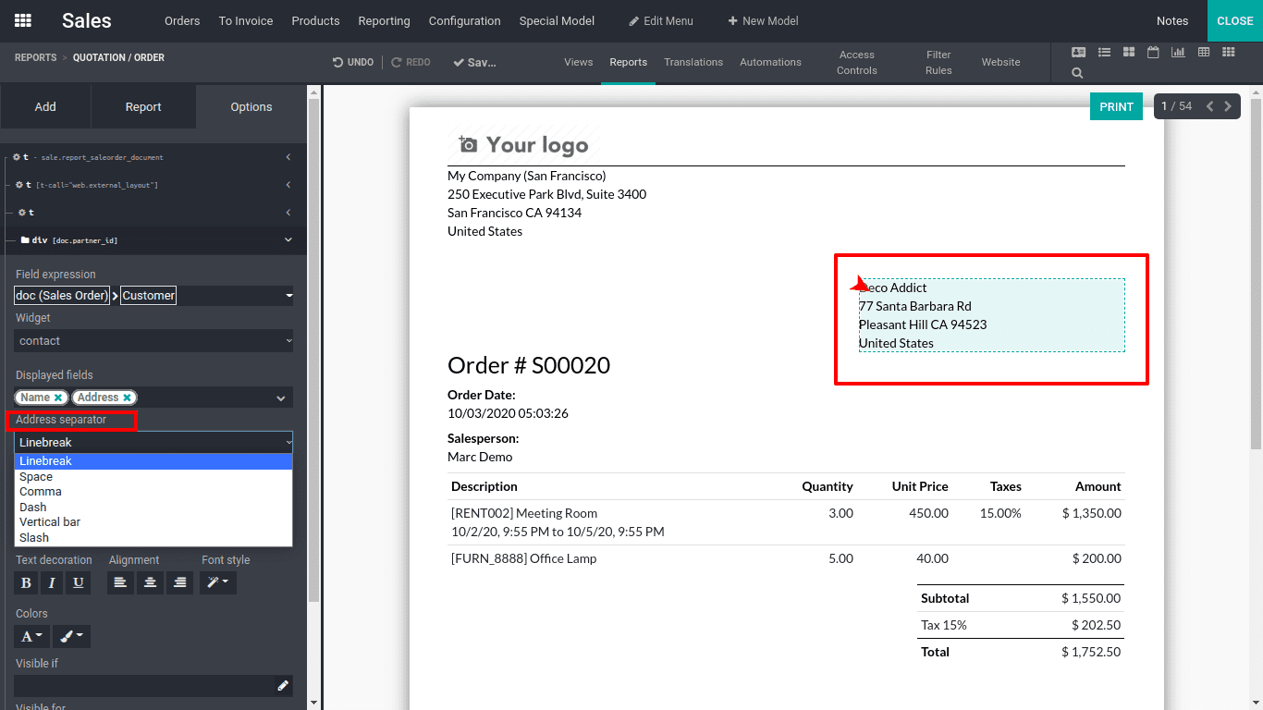Viewport: 1263px width, 710px height.
Task: Choose Comma in address separator list
Action: 41,492
